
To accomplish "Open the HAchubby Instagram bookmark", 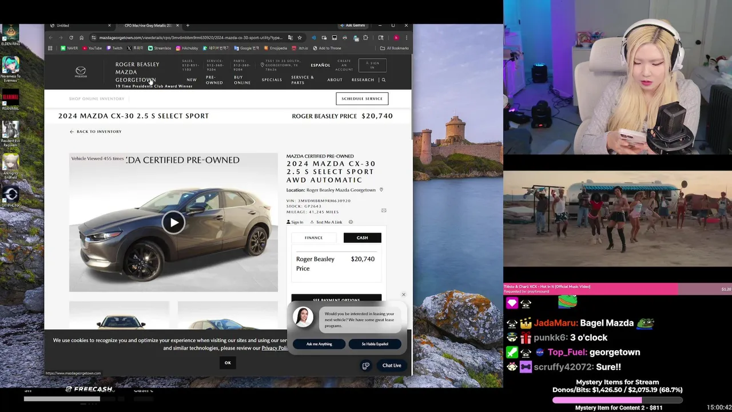I will point(187,48).
